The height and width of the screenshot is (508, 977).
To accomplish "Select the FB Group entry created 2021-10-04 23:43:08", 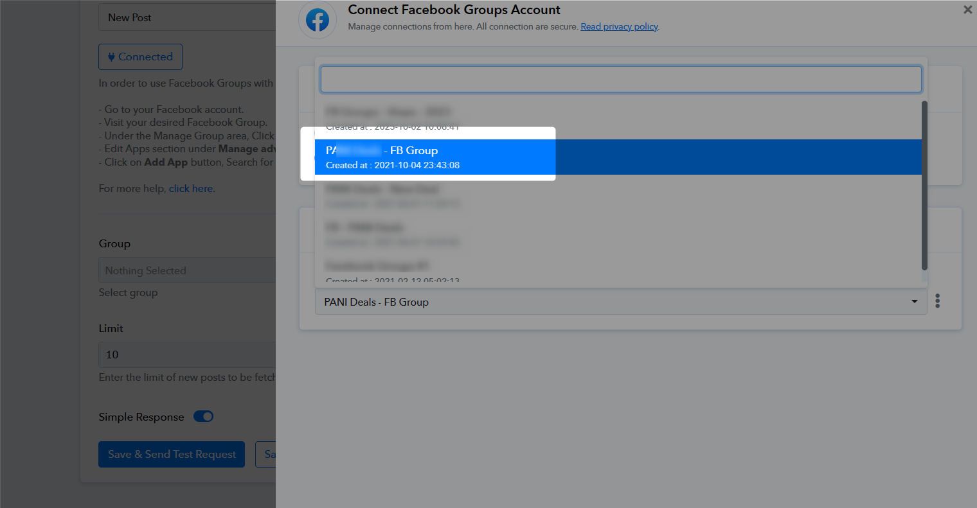I will point(618,157).
